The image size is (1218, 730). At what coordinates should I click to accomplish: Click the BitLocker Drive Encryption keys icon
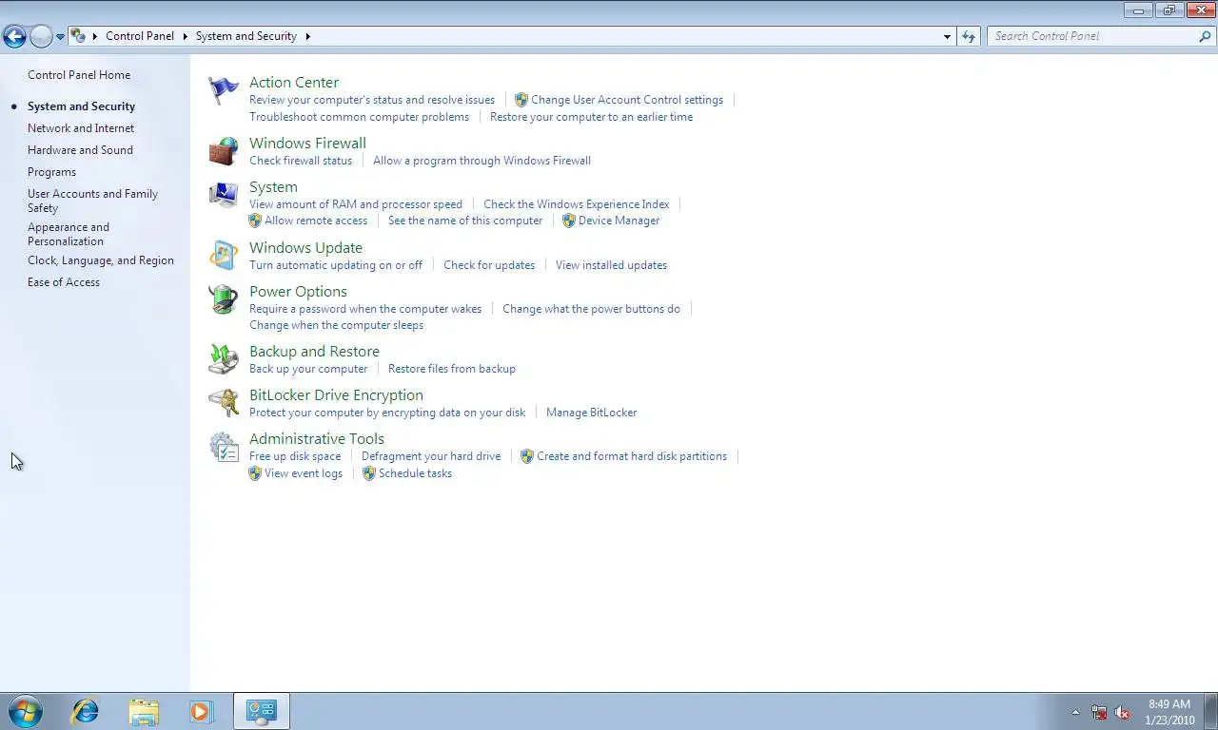[224, 403]
